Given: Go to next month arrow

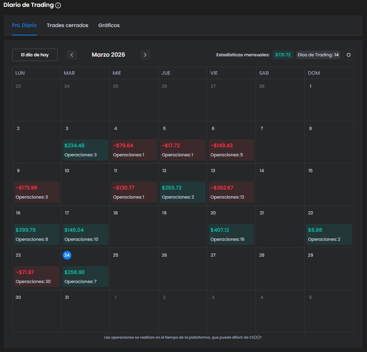Looking at the screenshot, I should coord(145,55).
